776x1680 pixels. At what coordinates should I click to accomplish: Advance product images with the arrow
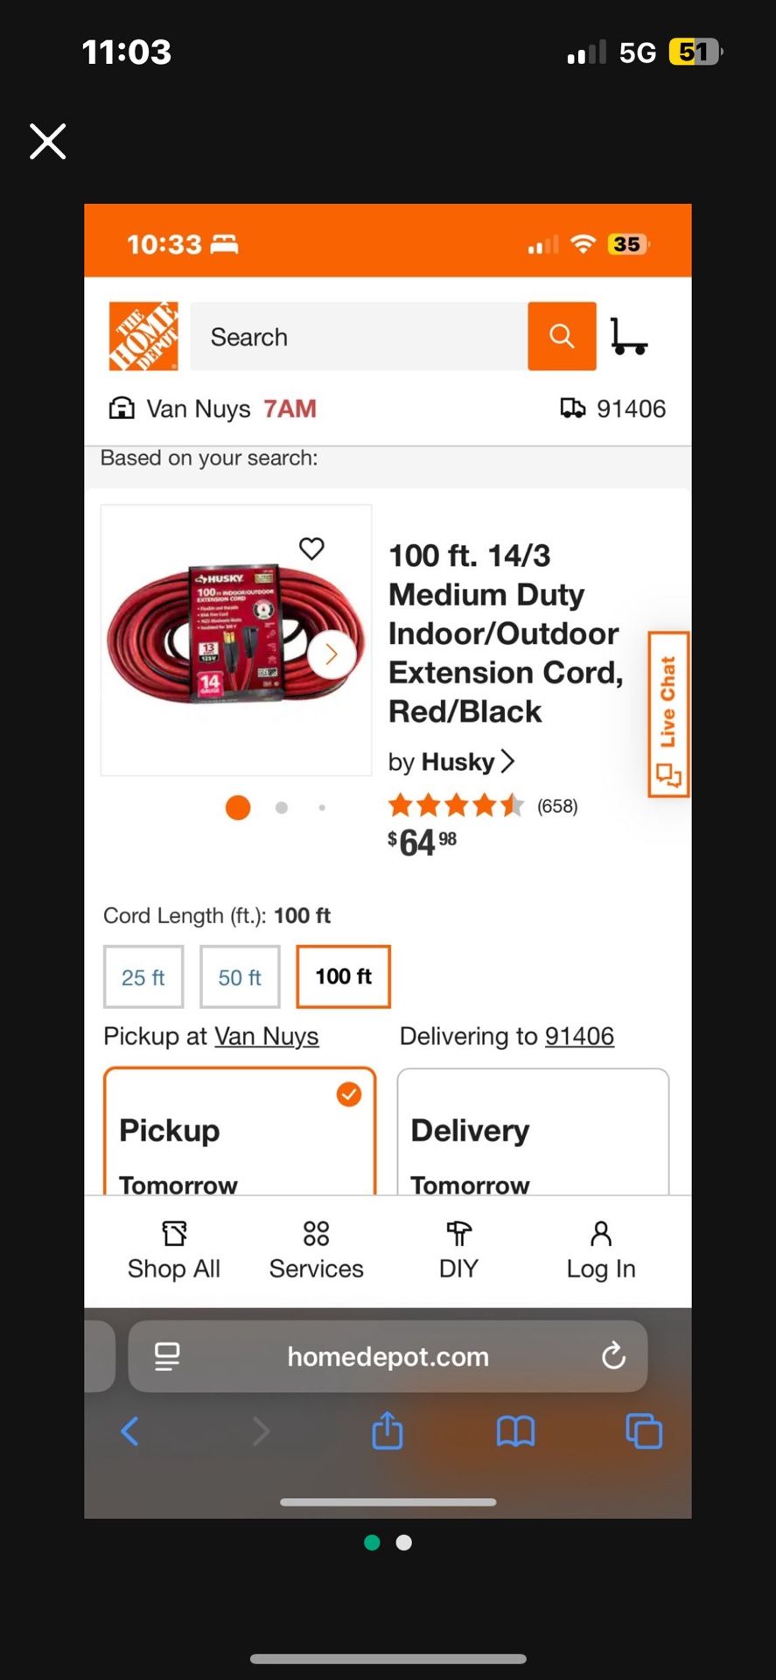coord(332,654)
